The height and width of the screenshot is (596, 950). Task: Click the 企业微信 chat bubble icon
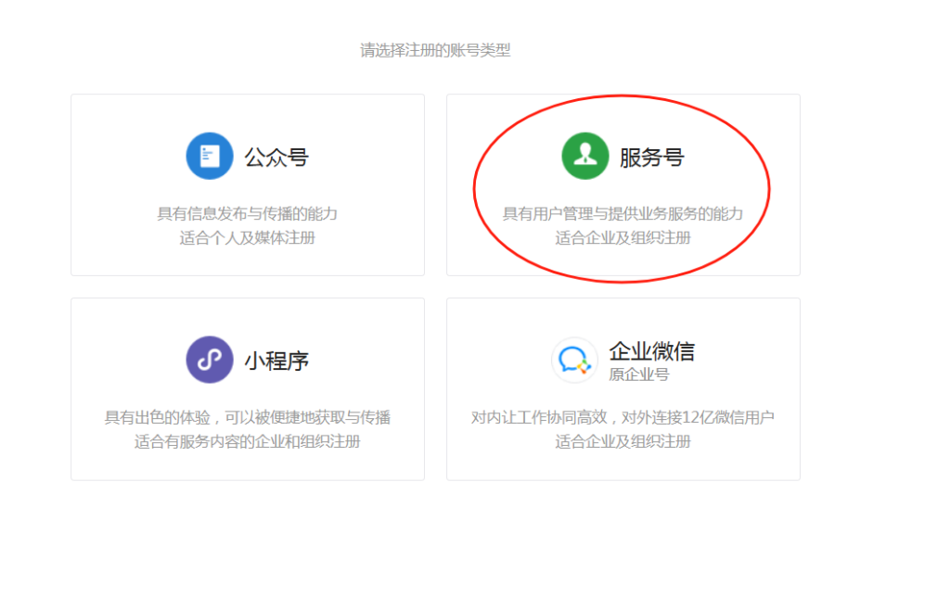pos(574,360)
